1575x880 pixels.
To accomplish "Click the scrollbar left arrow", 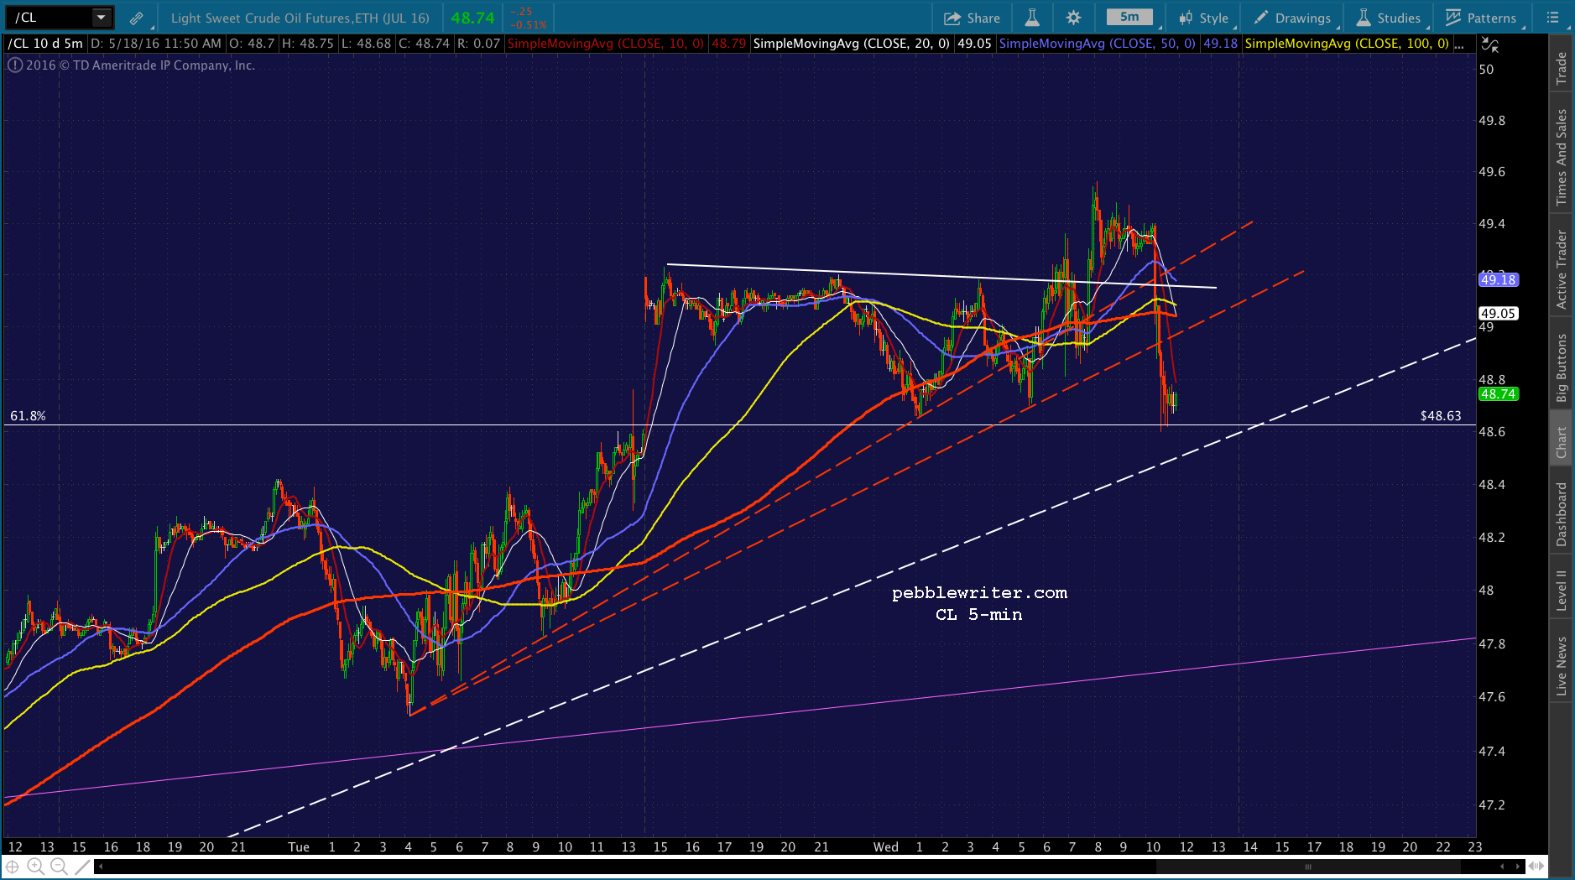I will click(x=101, y=867).
